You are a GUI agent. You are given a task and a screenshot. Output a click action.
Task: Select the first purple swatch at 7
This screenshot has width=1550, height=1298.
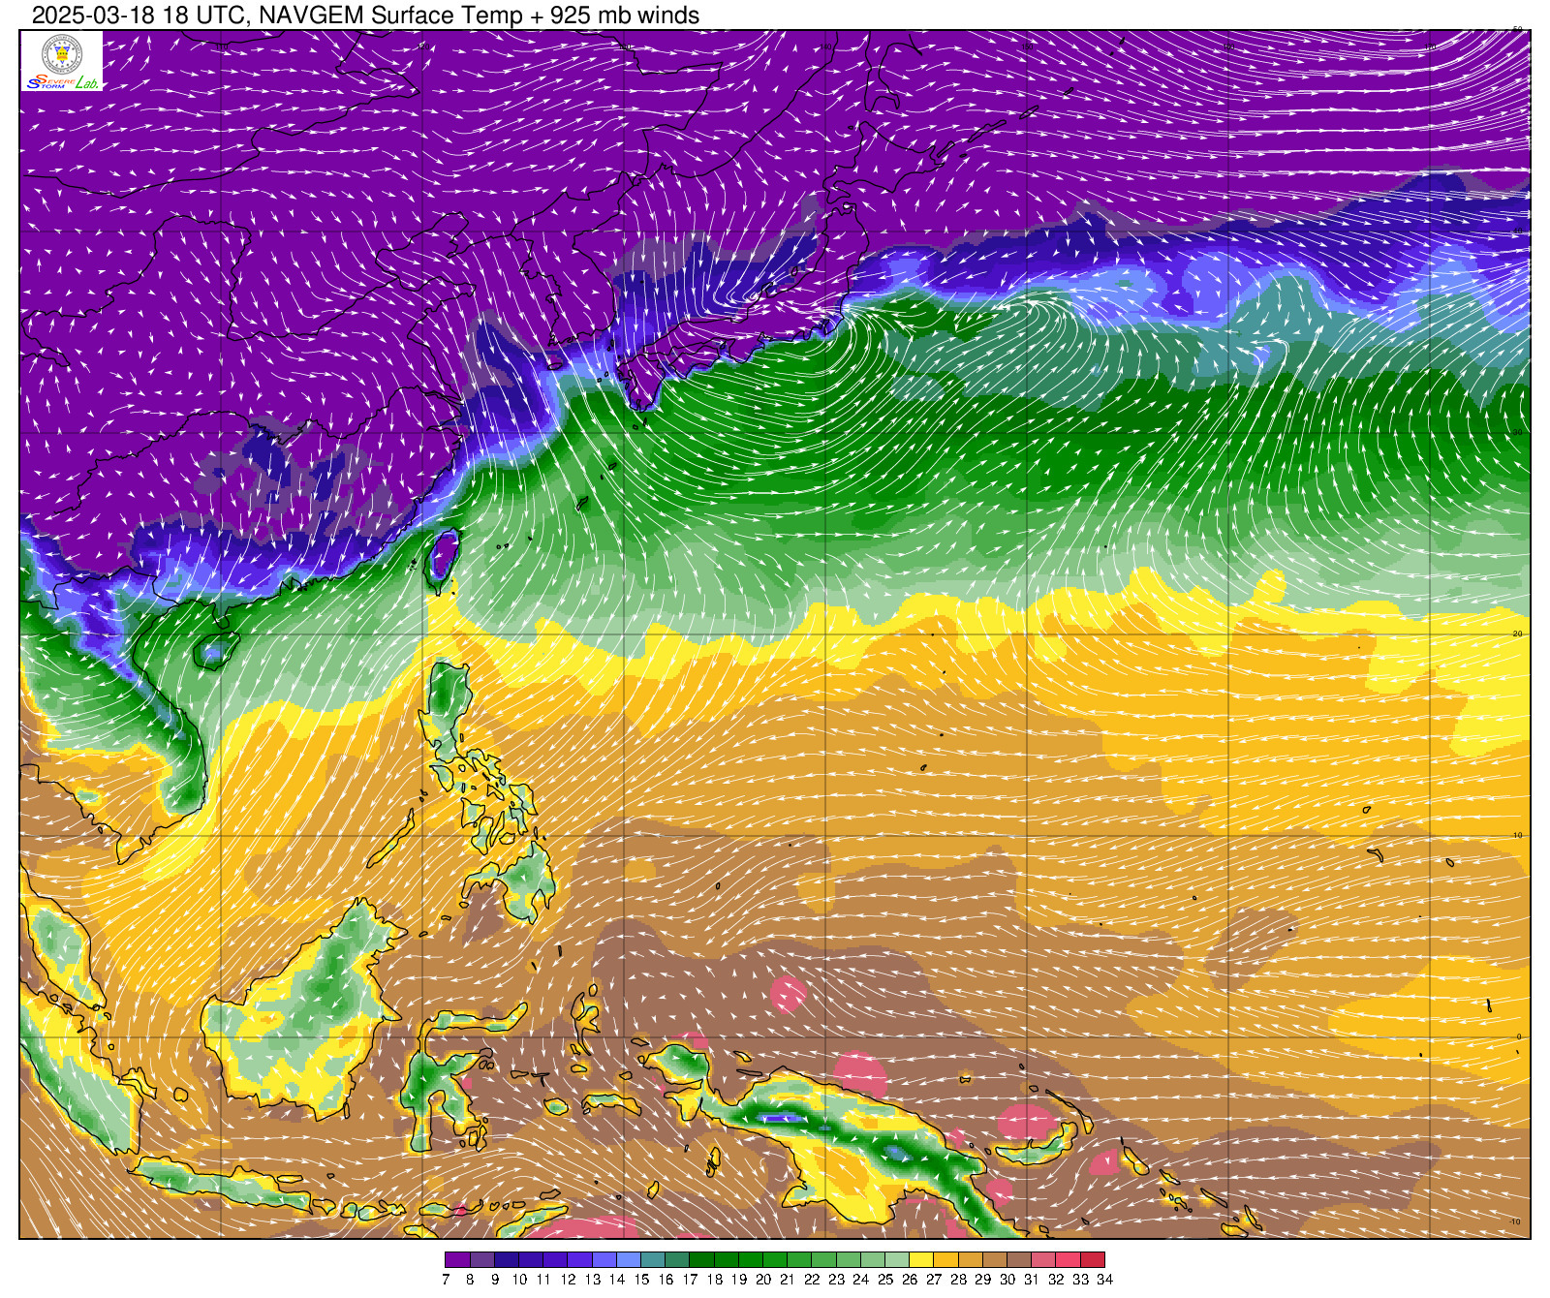coord(457,1259)
